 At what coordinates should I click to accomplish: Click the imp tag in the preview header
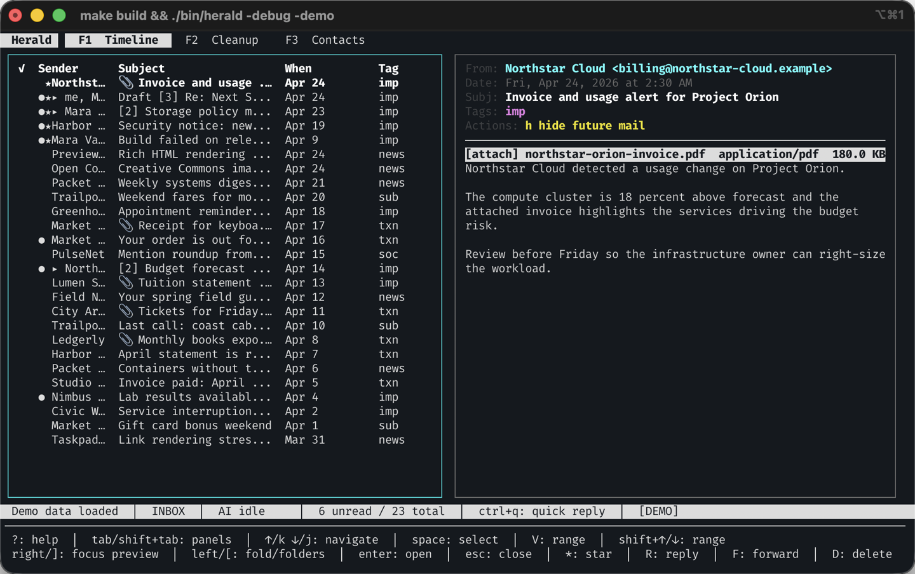click(x=515, y=112)
